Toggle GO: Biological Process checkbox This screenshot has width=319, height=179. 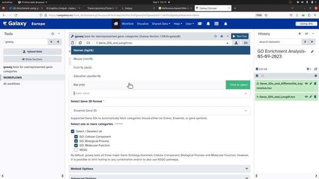click(76, 141)
